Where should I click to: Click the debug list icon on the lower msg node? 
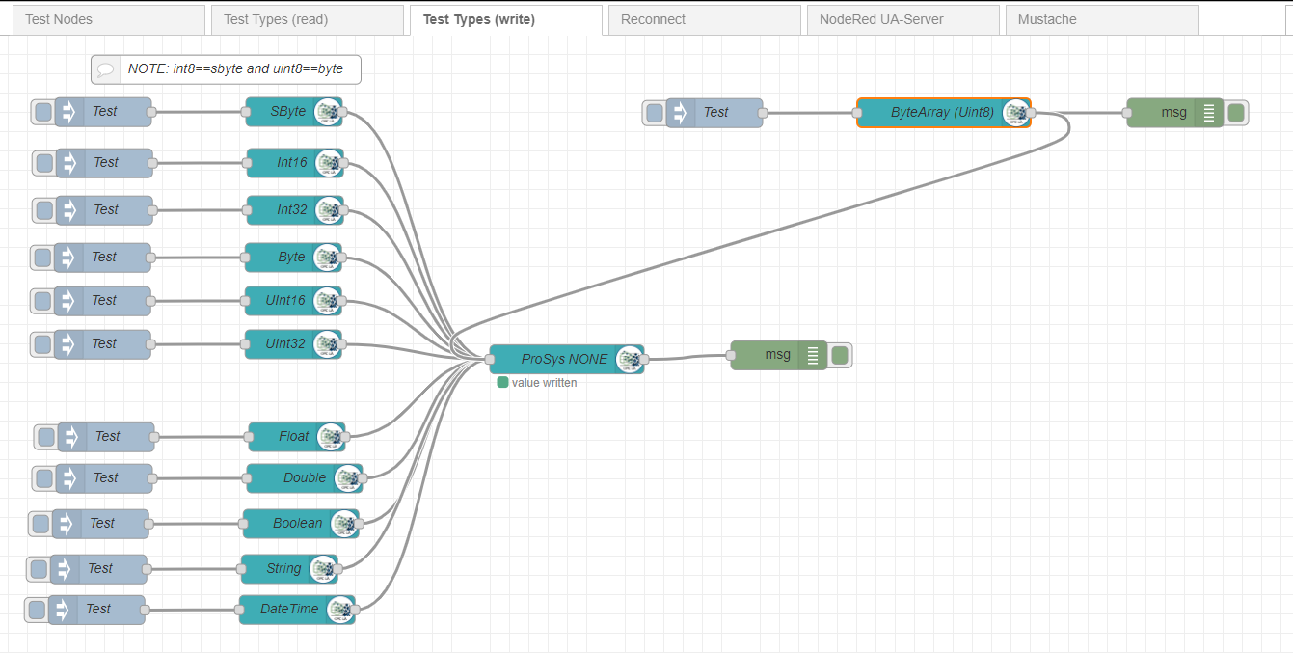coord(811,355)
